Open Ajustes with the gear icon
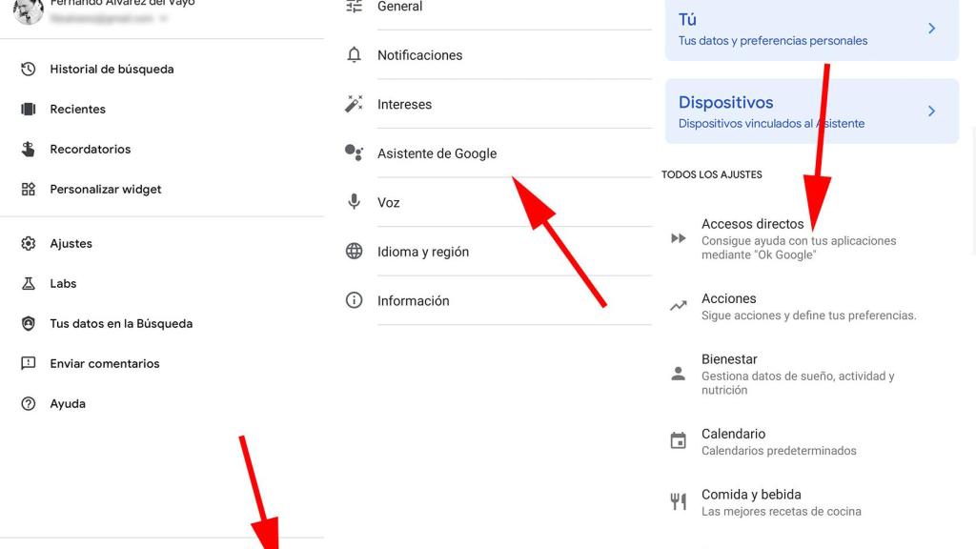Image resolution: width=976 pixels, height=549 pixels. tap(29, 244)
